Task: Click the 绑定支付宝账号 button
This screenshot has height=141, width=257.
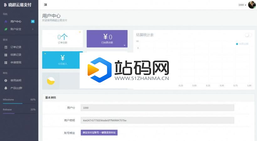Action: [x=99, y=133]
